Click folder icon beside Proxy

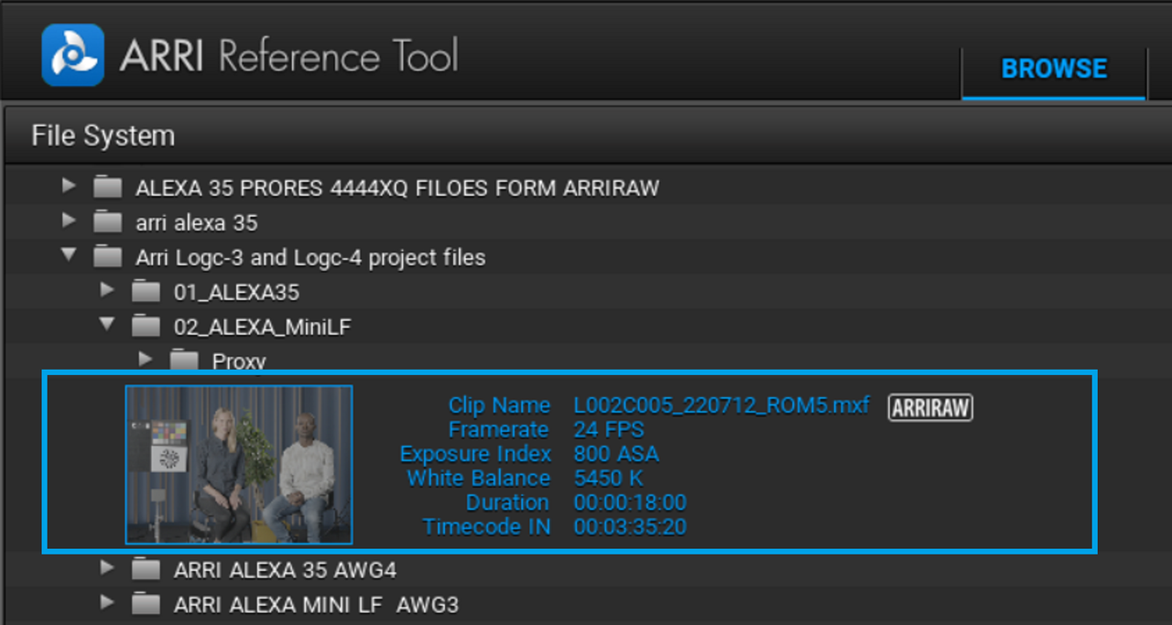[x=185, y=361]
